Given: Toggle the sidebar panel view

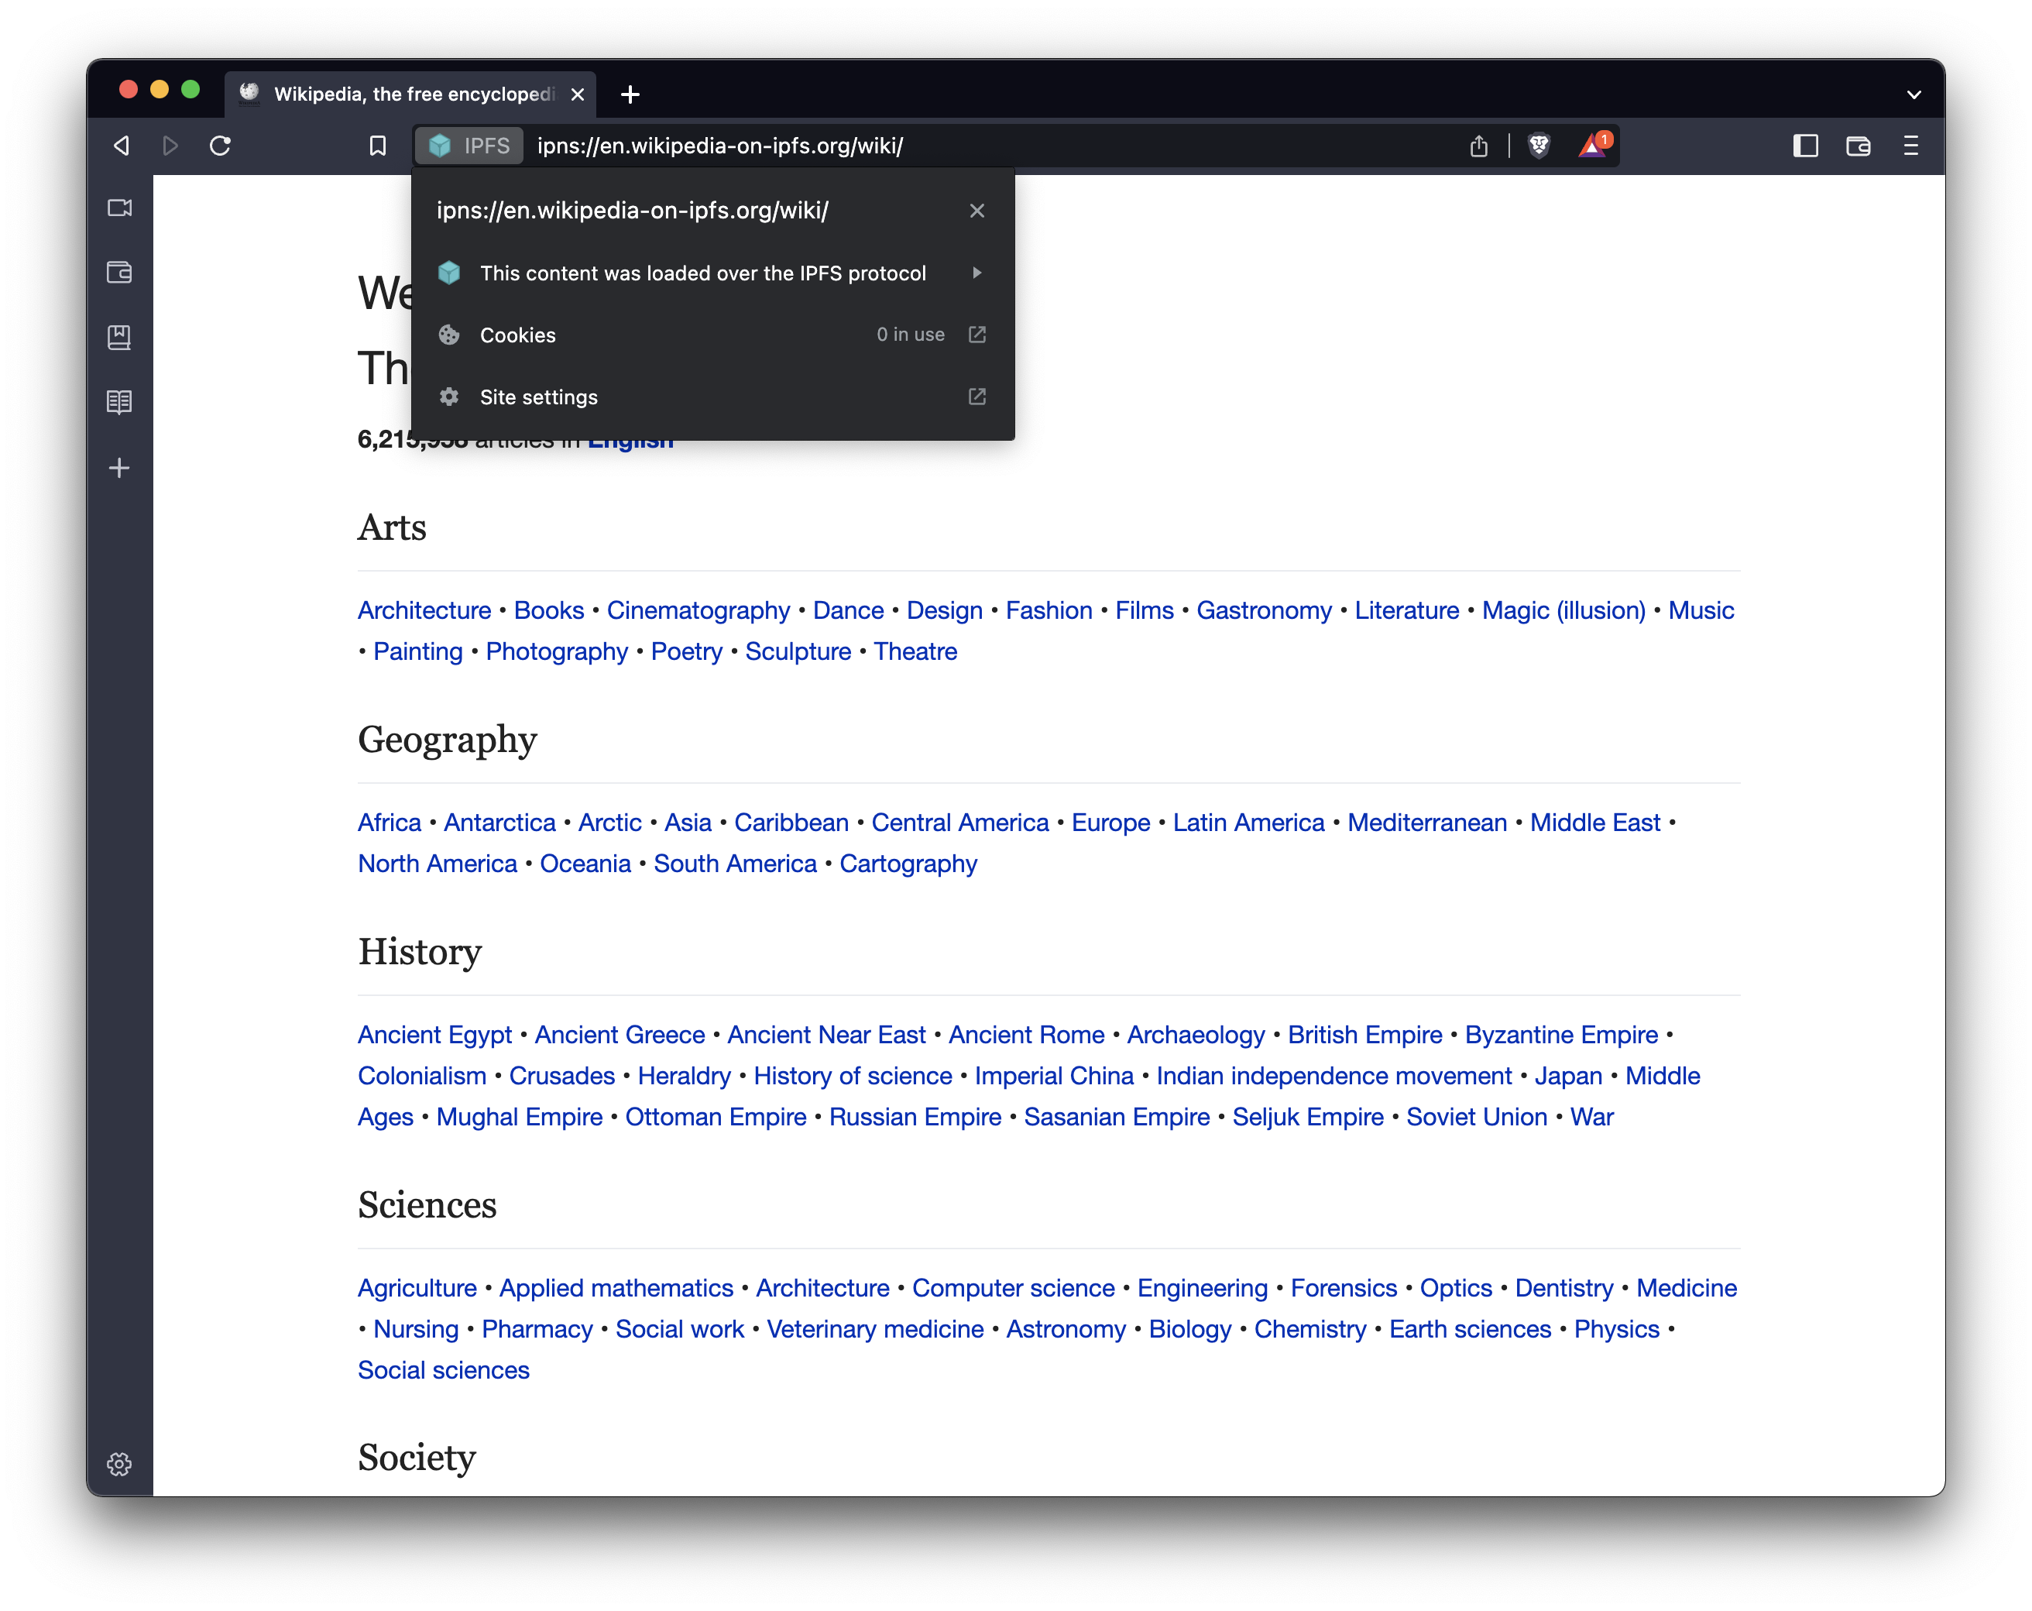Looking at the screenshot, I should 1806,145.
